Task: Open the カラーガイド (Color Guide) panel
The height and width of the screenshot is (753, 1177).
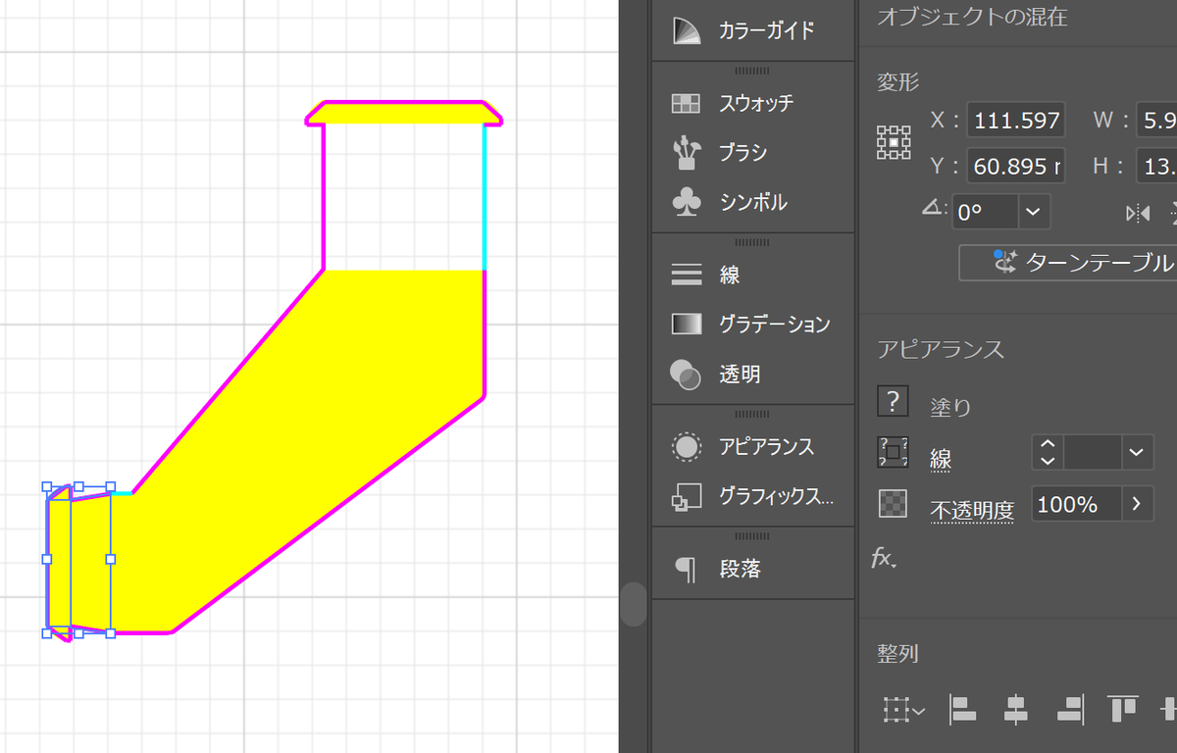Action: coord(752,30)
